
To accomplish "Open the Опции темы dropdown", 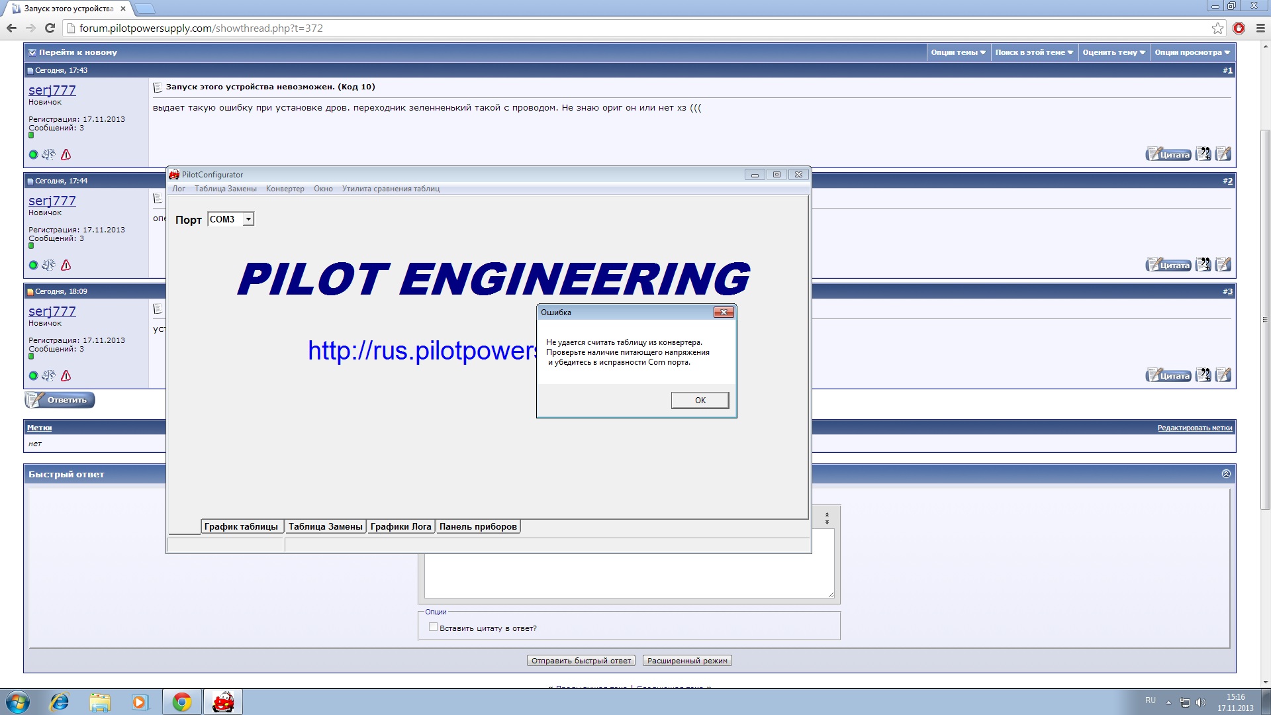I will (958, 52).
